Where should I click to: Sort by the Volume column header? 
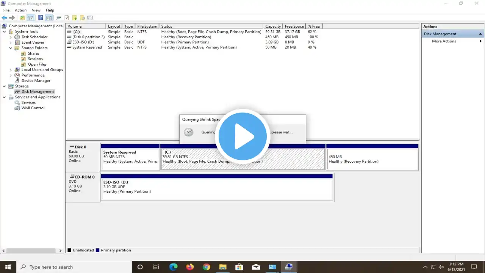(x=86, y=26)
